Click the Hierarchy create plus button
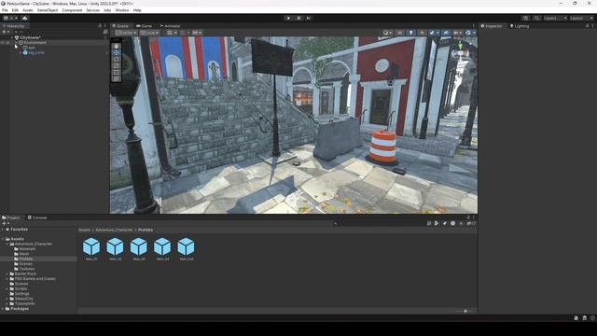 [6, 32]
